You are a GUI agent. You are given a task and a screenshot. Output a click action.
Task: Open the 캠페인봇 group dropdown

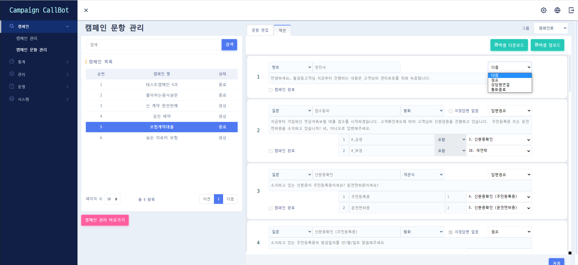(x=551, y=28)
